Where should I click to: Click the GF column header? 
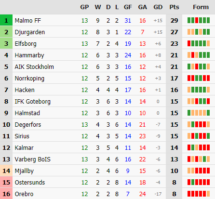pos(128,7)
